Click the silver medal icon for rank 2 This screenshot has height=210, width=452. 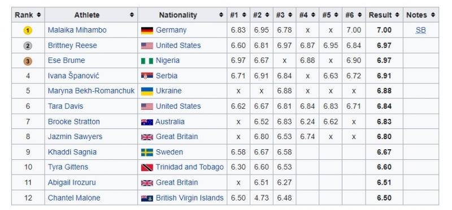(x=28, y=46)
